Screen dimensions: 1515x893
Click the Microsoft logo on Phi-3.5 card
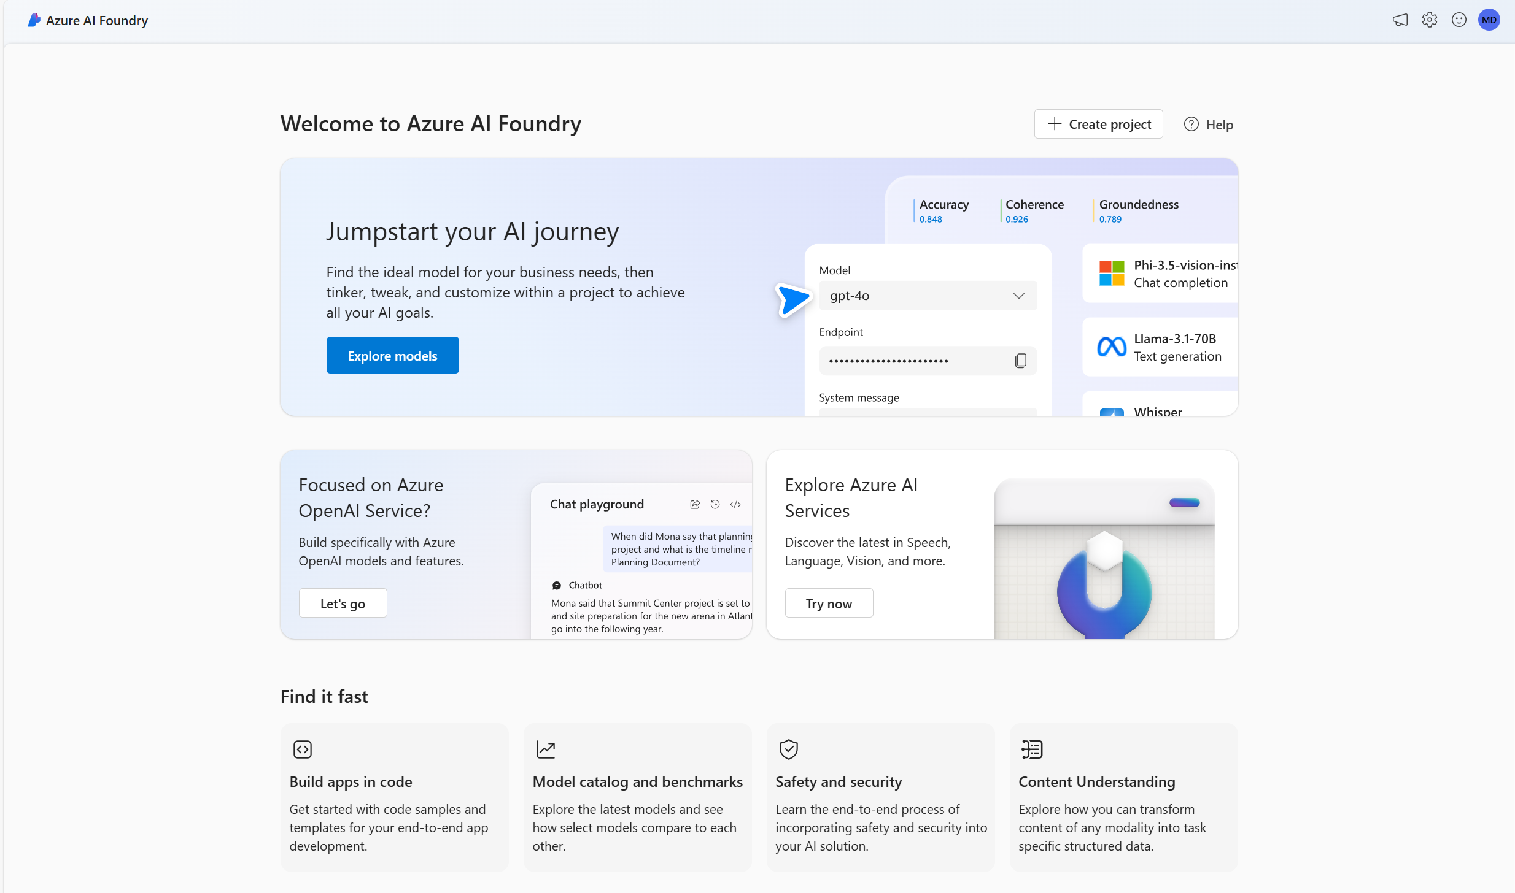tap(1112, 274)
